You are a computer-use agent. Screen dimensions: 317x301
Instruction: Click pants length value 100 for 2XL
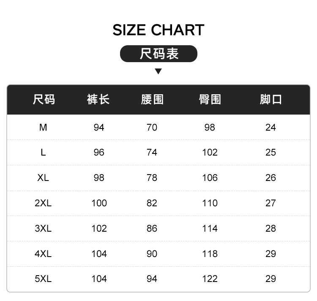coord(99,203)
